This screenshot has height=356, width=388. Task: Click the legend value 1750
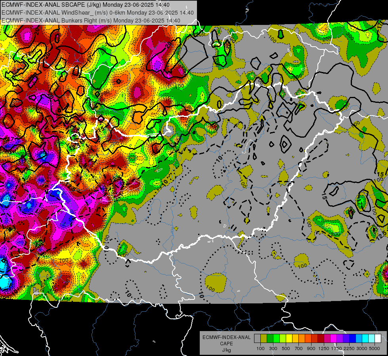click(336, 348)
